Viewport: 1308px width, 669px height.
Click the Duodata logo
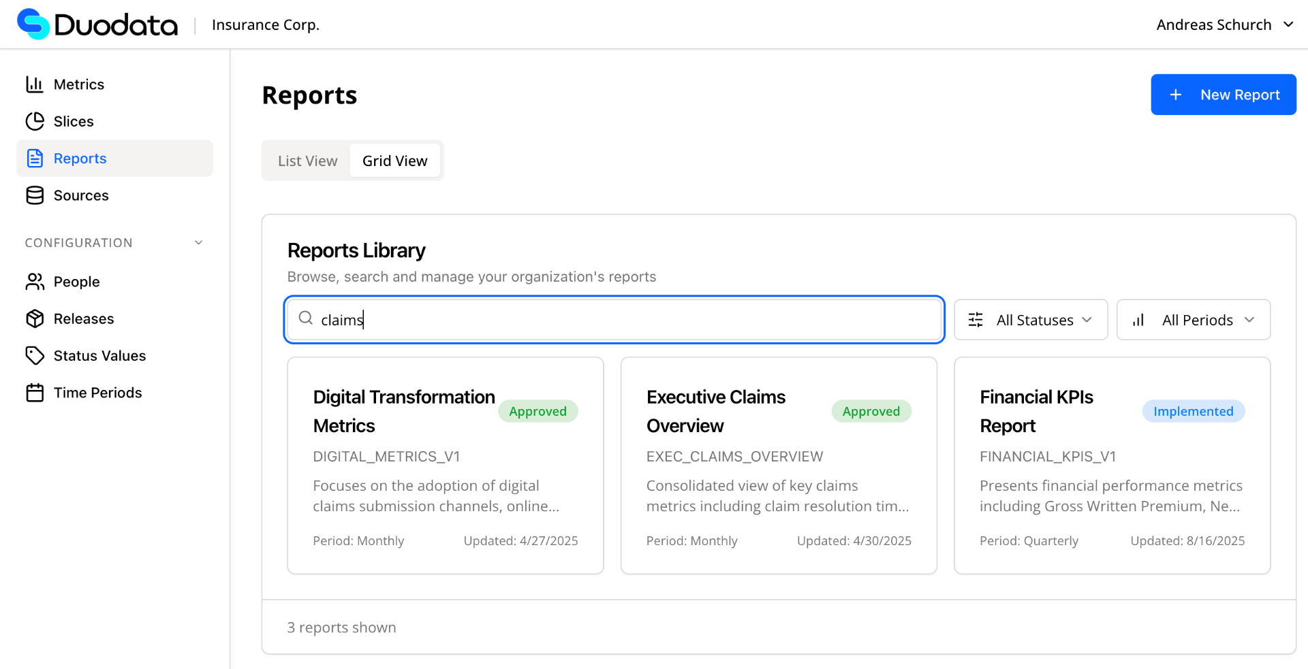click(97, 24)
